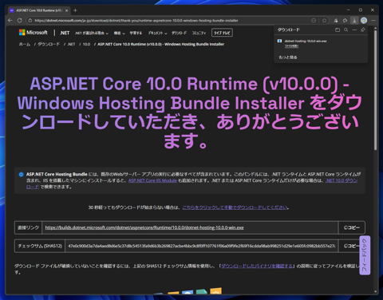Image resolution: width=383 pixels, height=300 pixels.
Task: Click the page vertical scrollbar thumb
Action: 375,90
